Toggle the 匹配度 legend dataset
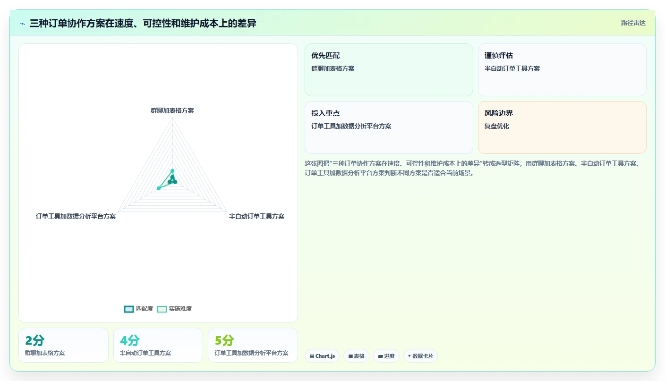 138,309
